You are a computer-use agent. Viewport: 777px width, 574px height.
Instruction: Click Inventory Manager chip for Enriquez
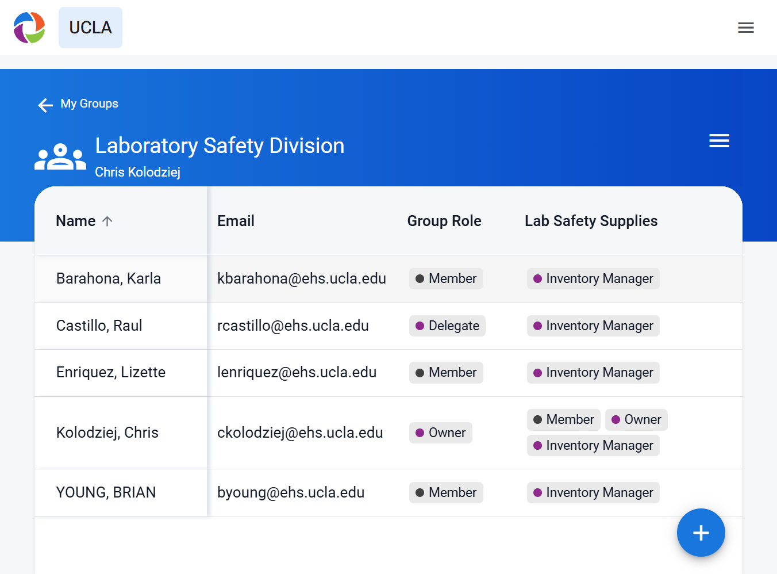click(x=593, y=372)
